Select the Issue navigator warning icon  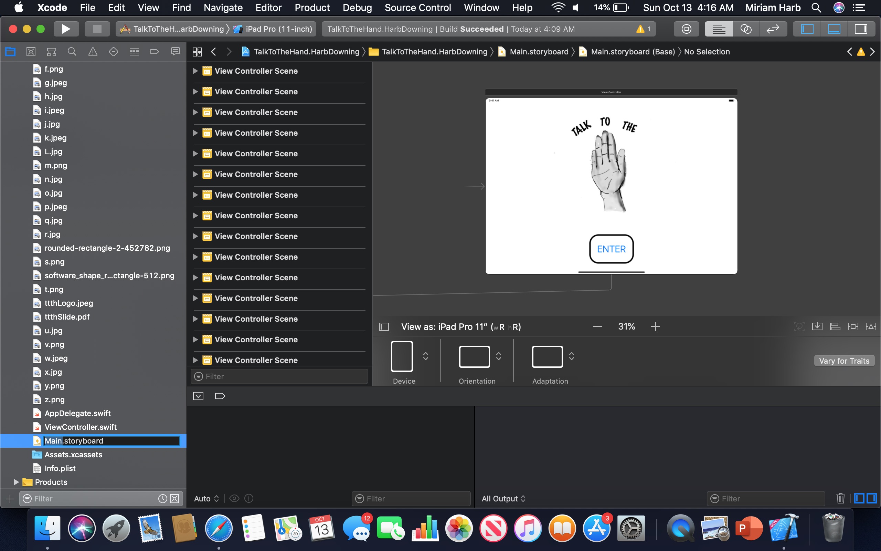pos(93,52)
